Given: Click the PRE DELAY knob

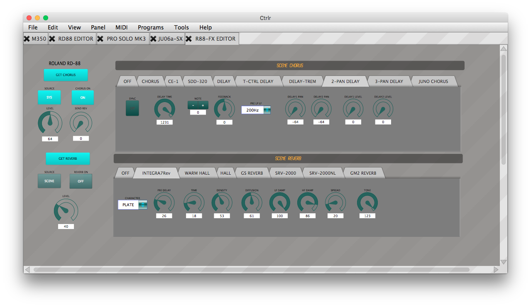Looking at the screenshot, I should (164, 203).
